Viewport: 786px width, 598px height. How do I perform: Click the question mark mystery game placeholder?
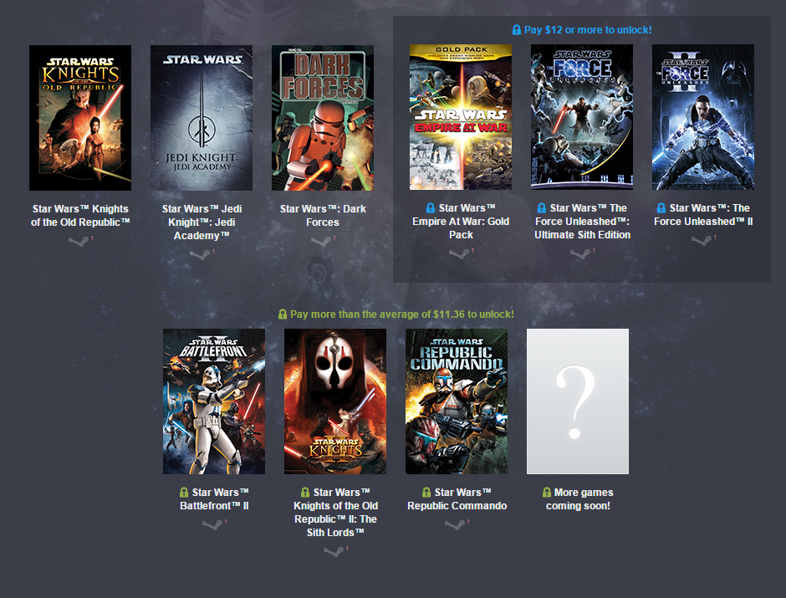[578, 401]
